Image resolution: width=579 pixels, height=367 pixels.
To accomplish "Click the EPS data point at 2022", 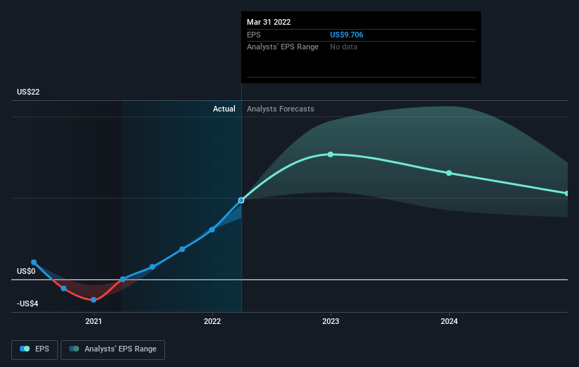I will [x=212, y=230].
